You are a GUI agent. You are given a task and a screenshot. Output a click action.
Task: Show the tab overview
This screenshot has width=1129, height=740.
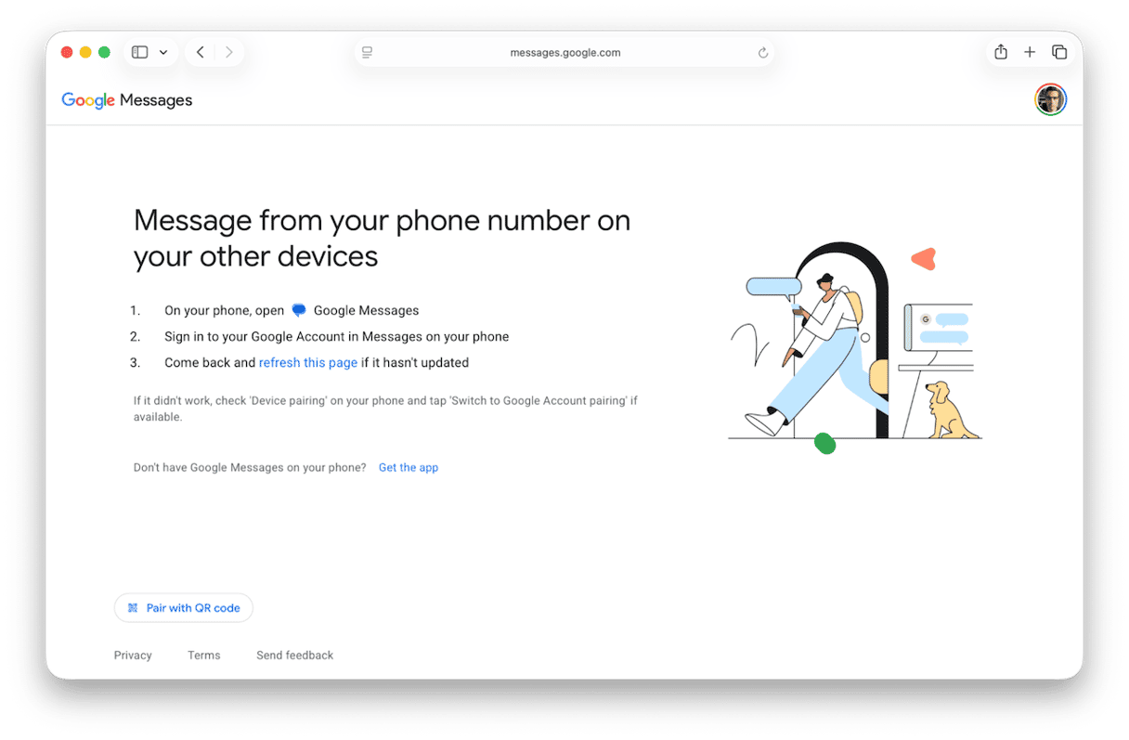tap(1059, 53)
